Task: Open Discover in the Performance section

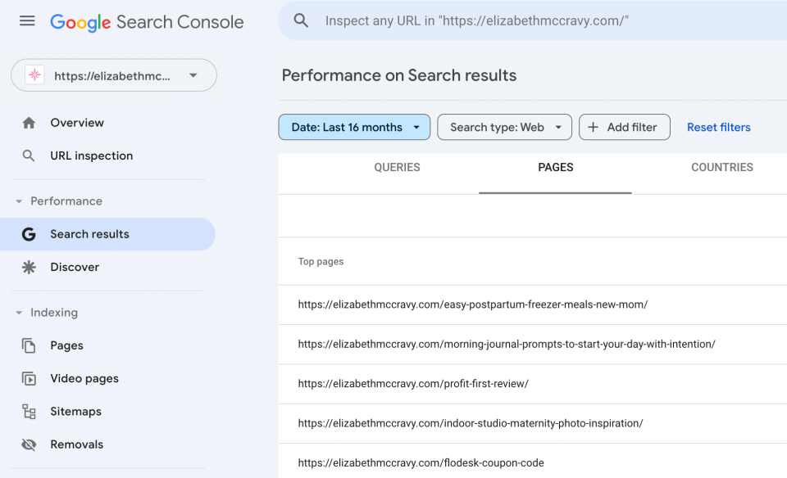Action: (x=30, y=267)
